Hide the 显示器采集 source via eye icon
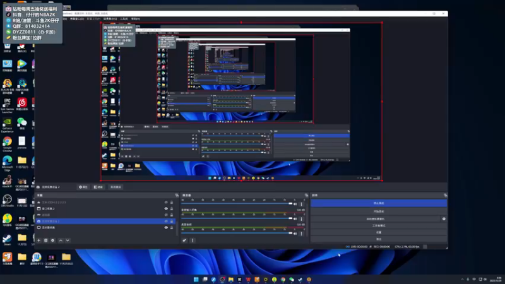 pyautogui.click(x=166, y=227)
